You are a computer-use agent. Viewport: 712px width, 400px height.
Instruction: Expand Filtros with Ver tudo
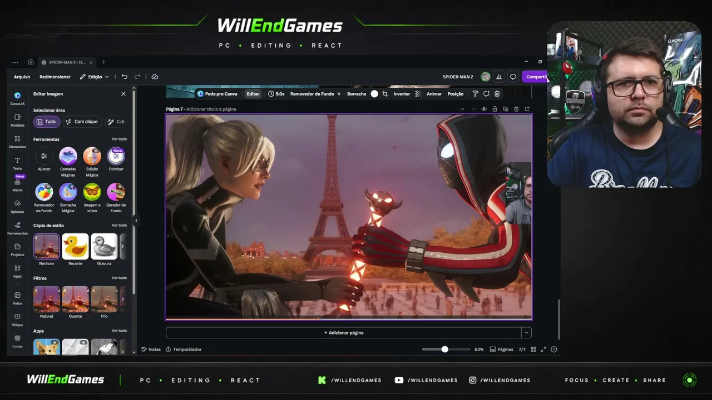tap(119, 278)
